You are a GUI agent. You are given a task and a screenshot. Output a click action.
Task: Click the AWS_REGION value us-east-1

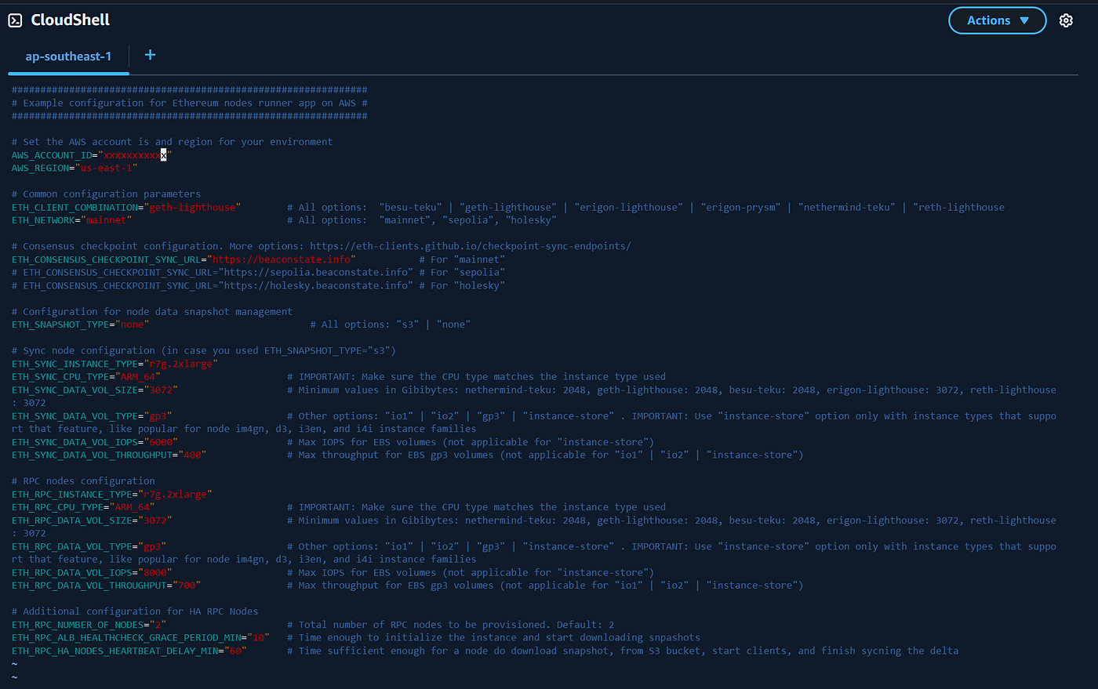[x=106, y=168]
